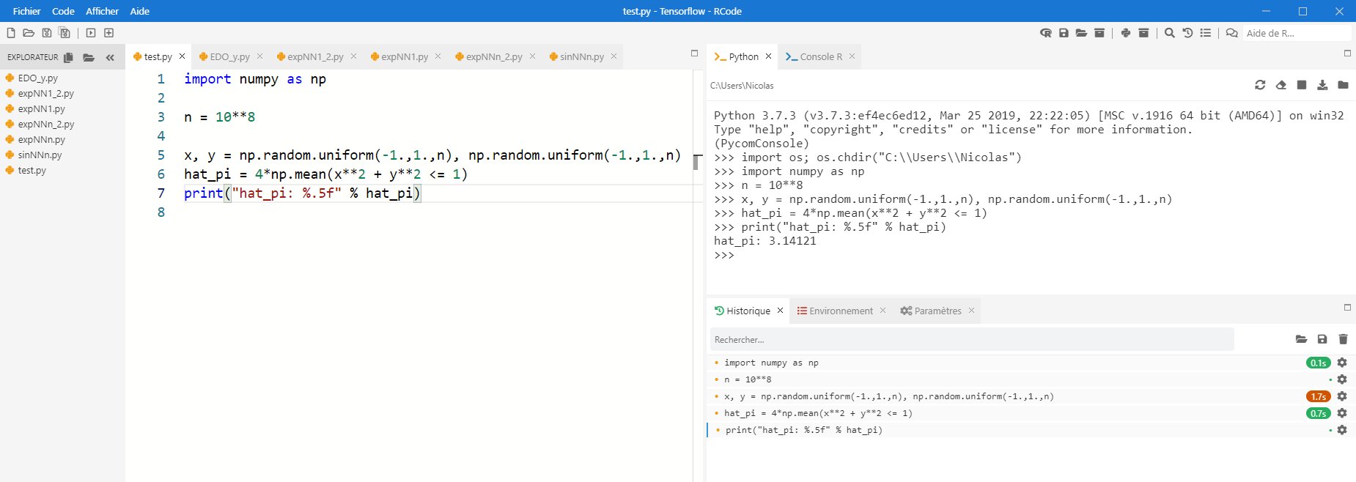This screenshot has width=1356, height=482.
Task: Click the archive box icon right of Python logo
Action: tap(1143, 33)
